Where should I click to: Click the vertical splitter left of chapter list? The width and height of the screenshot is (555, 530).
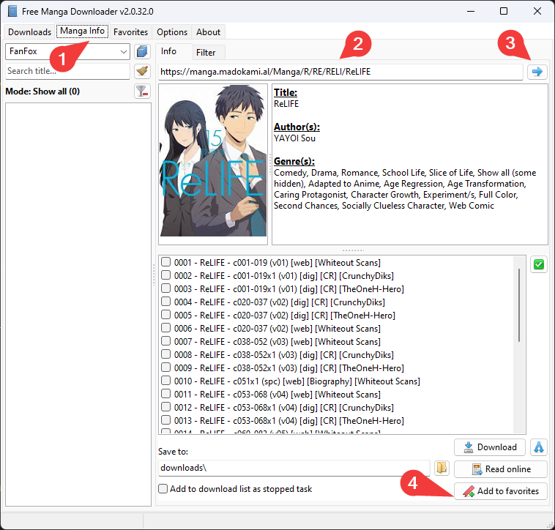tap(154, 275)
